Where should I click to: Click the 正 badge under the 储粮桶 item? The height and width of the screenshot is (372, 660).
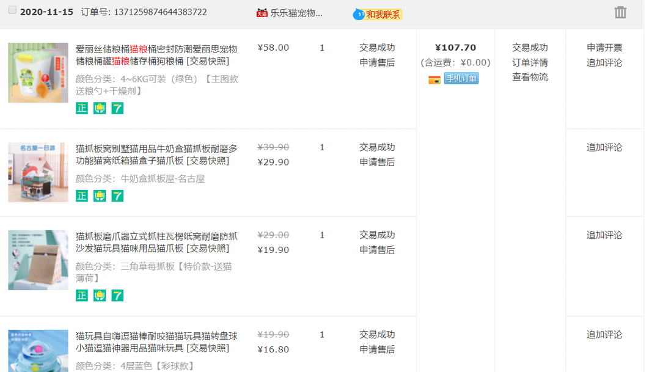pos(82,108)
